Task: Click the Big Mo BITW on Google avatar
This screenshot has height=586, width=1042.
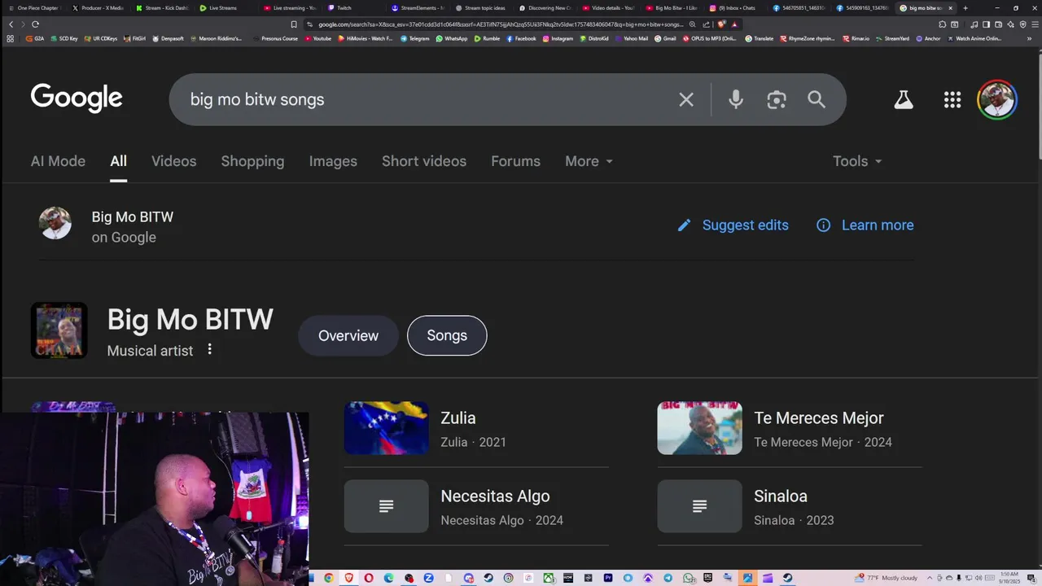Action: (55, 223)
